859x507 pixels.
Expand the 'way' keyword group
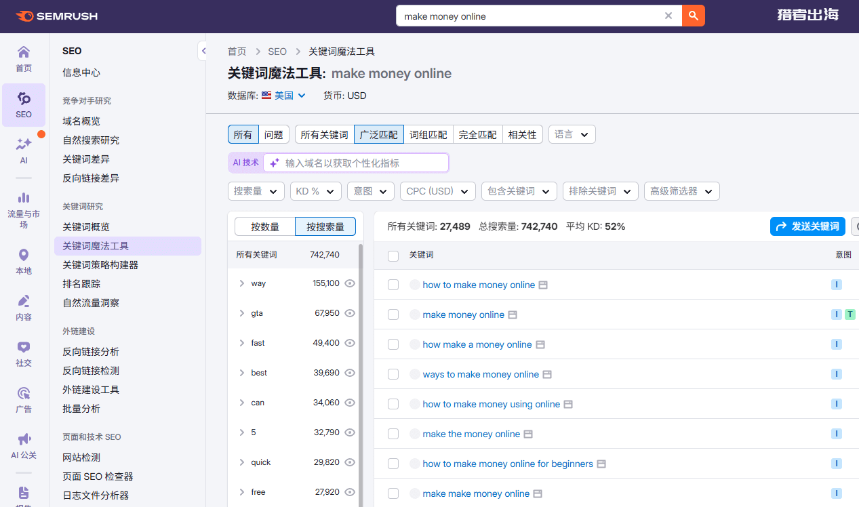[241, 283]
